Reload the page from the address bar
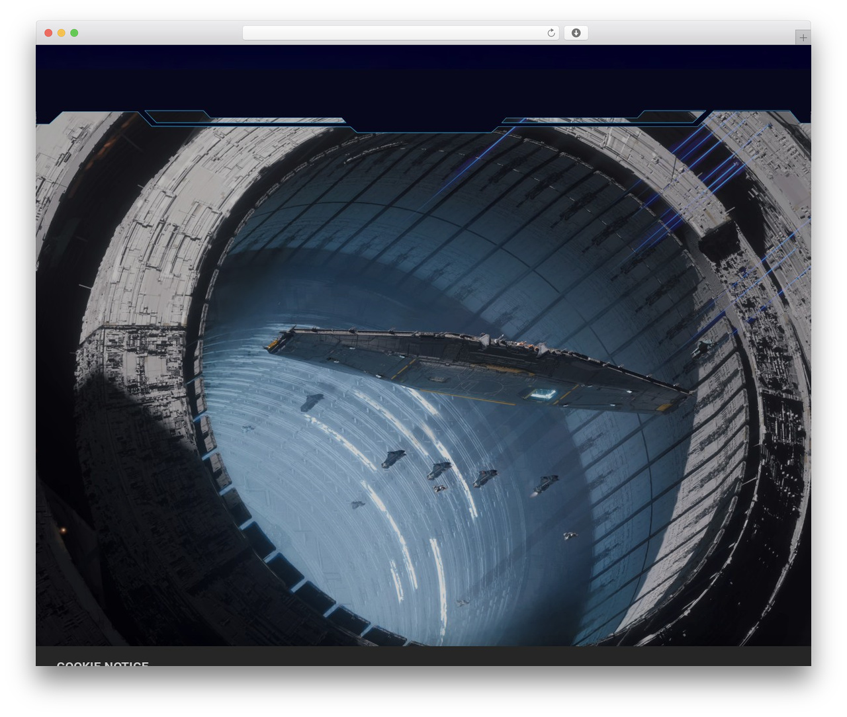Image resolution: width=847 pixels, height=717 pixels. coord(551,33)
